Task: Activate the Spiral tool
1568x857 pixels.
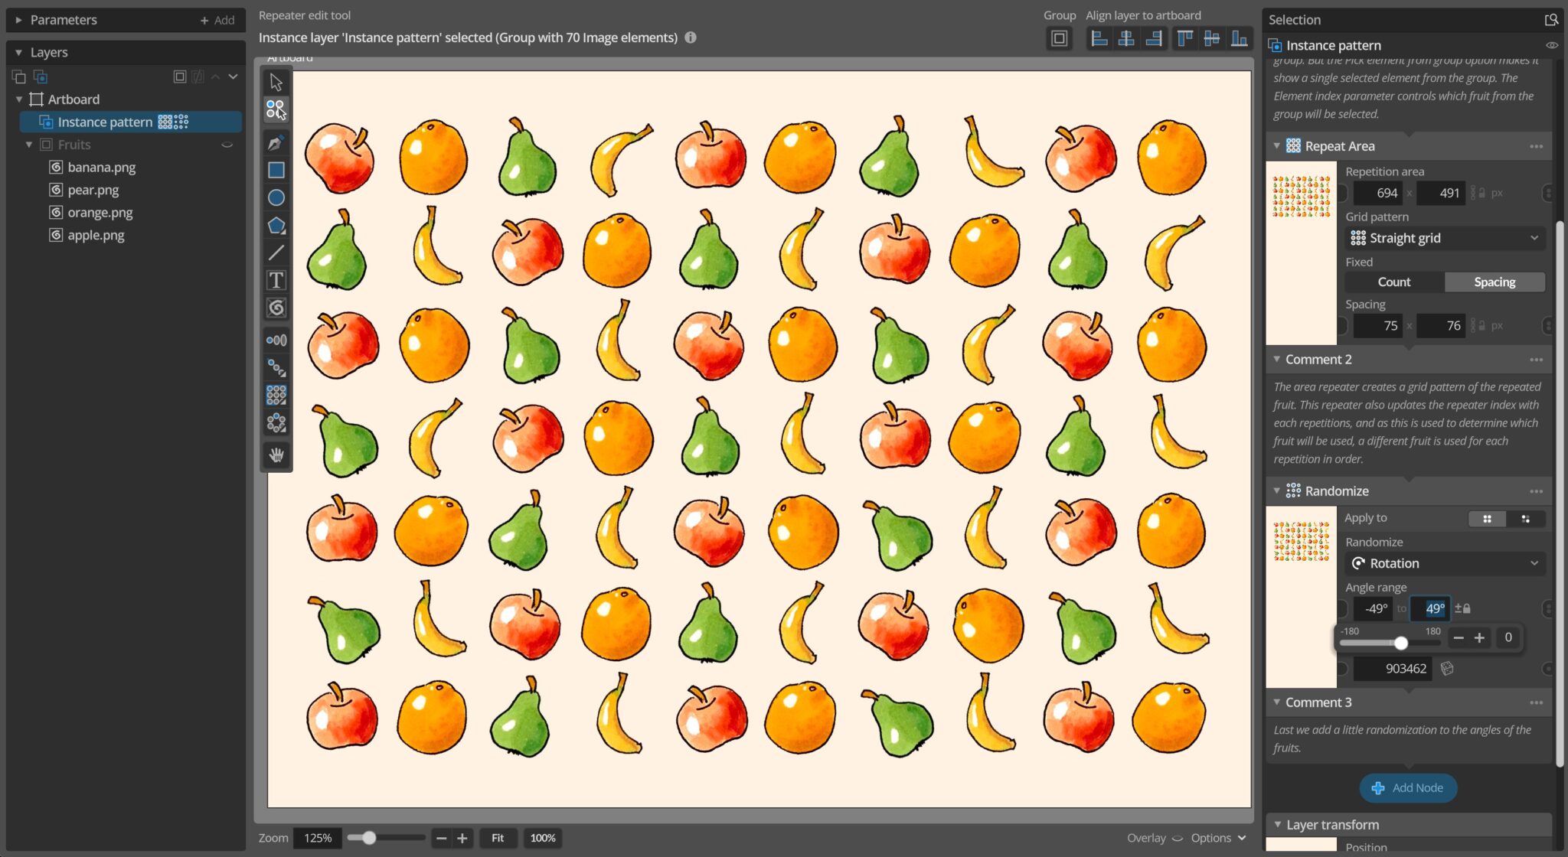Action: click(276, 307)
